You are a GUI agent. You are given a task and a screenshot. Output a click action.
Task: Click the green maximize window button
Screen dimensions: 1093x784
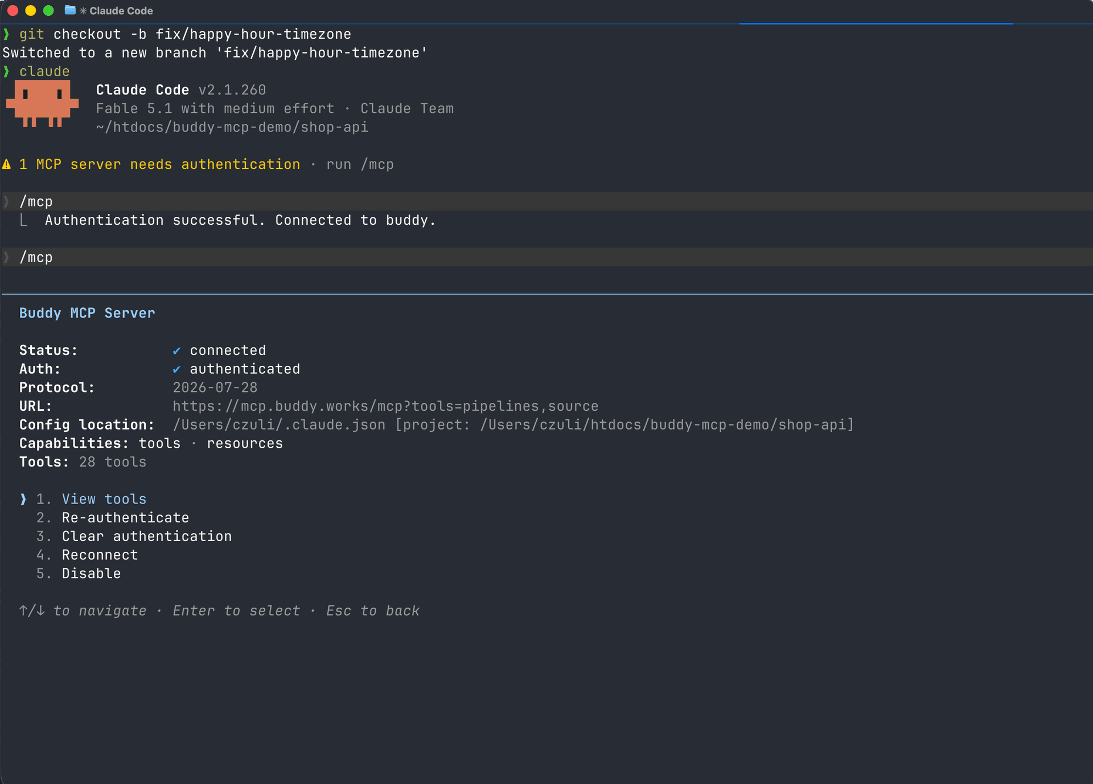point(48,11)
